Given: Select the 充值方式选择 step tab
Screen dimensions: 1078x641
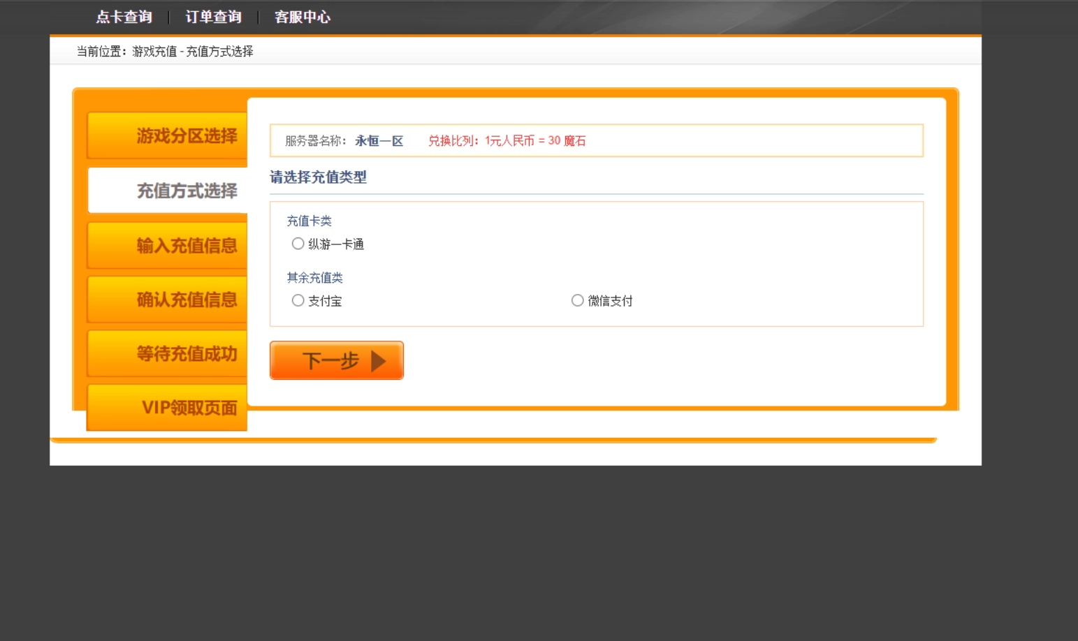Looking at the screenshot, I should (x=187, y=189).
